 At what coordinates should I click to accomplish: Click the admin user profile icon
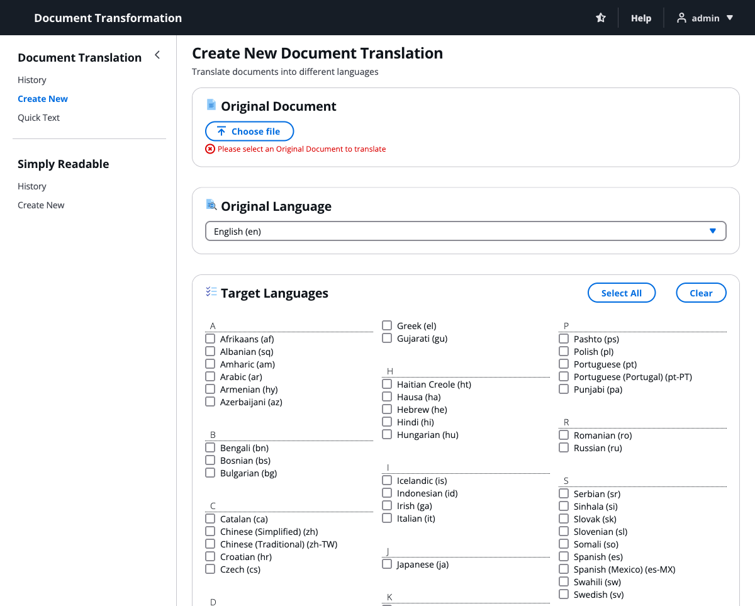tap(681, 18)
